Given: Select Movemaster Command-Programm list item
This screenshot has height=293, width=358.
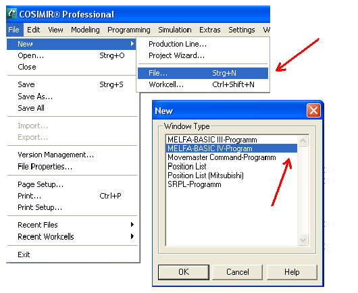Looking at the screenshot, I should 232,157.
